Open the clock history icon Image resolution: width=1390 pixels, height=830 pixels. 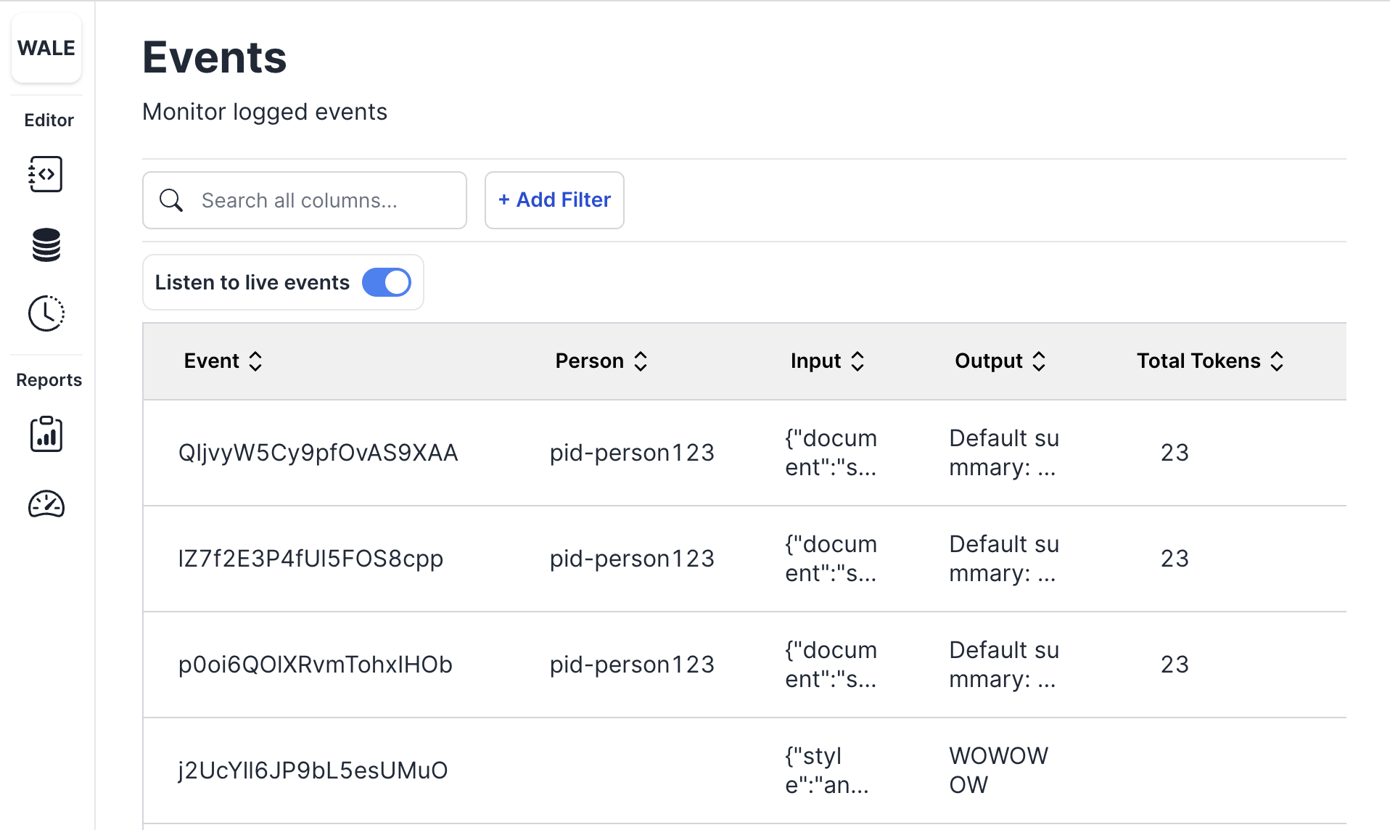(46, 313)
